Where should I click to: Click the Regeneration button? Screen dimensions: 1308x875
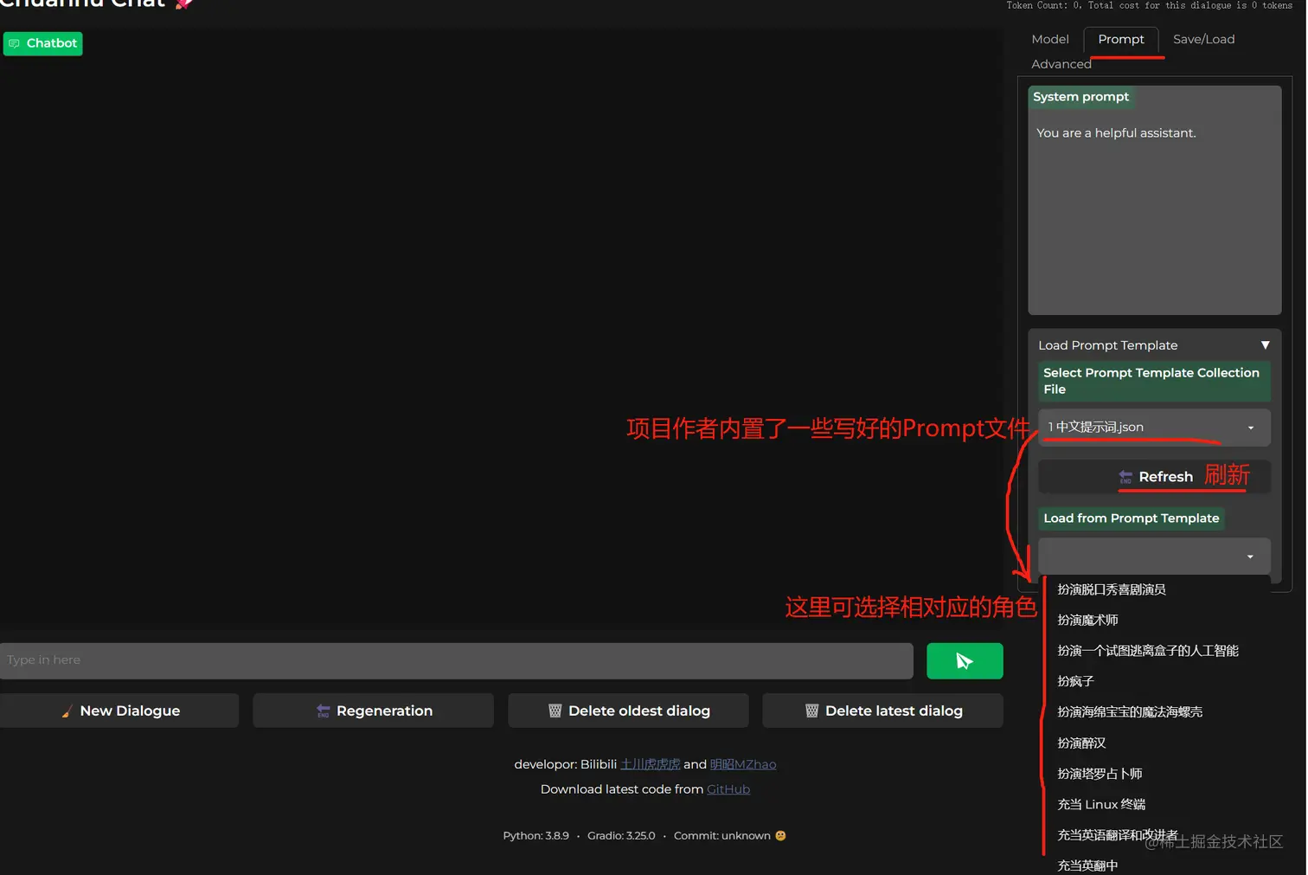coord(373,711)
